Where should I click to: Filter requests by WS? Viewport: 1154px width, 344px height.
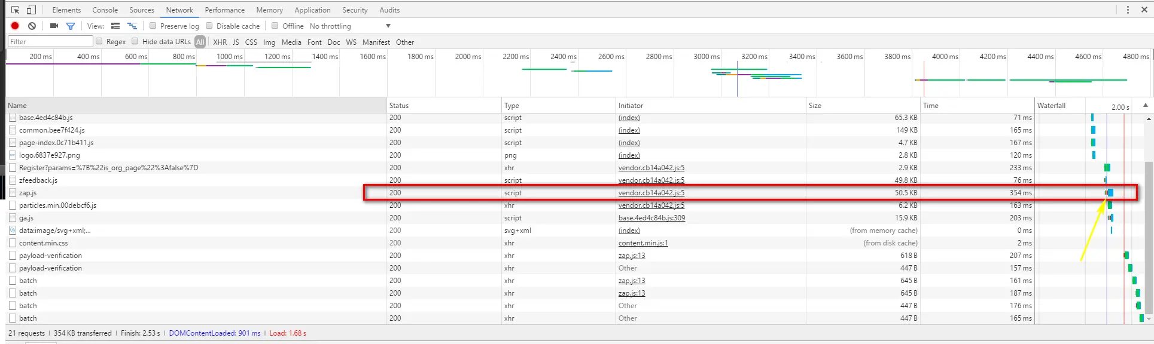(x=351, y=42)
